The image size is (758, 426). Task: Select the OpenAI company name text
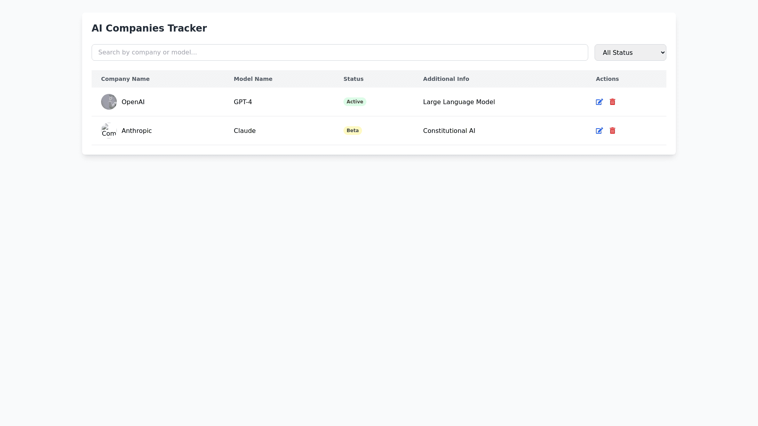point(133,102)
